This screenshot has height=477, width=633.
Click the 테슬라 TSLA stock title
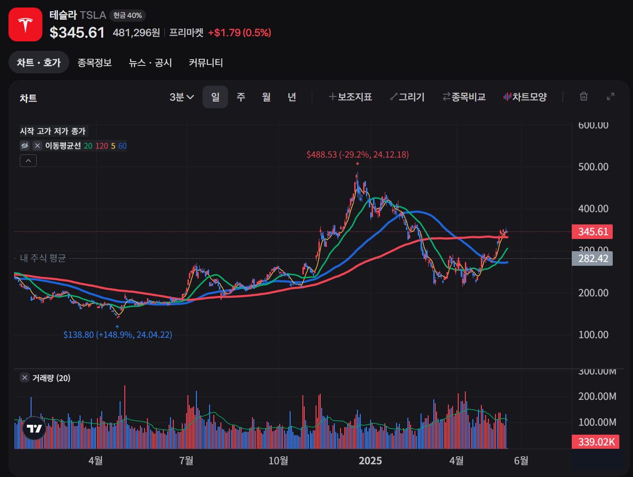point(78,15)
